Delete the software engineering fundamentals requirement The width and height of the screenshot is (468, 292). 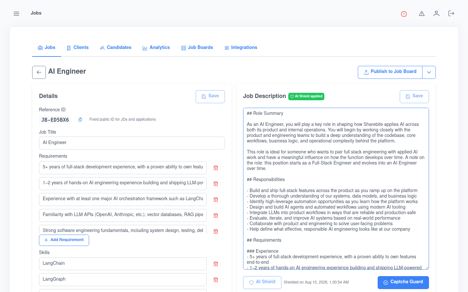point(216,231)
